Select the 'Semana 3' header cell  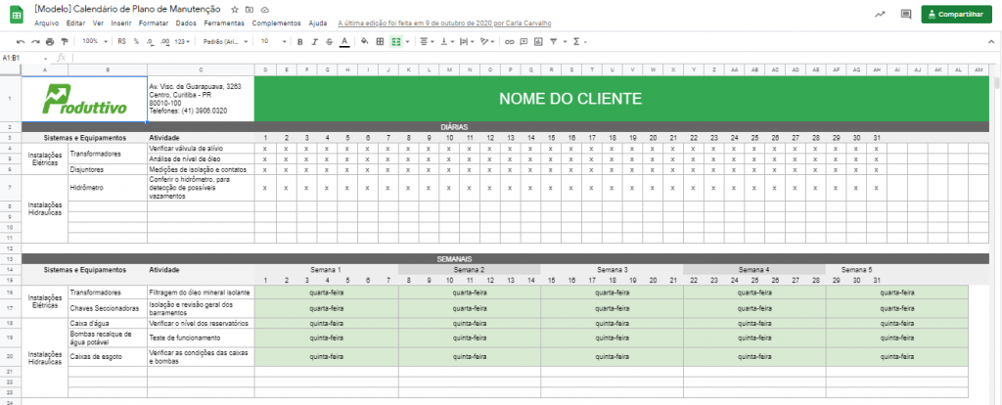coord(612,270)
